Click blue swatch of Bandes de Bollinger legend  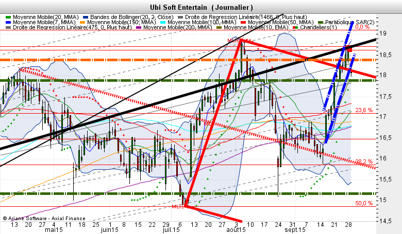click(86, 17)
